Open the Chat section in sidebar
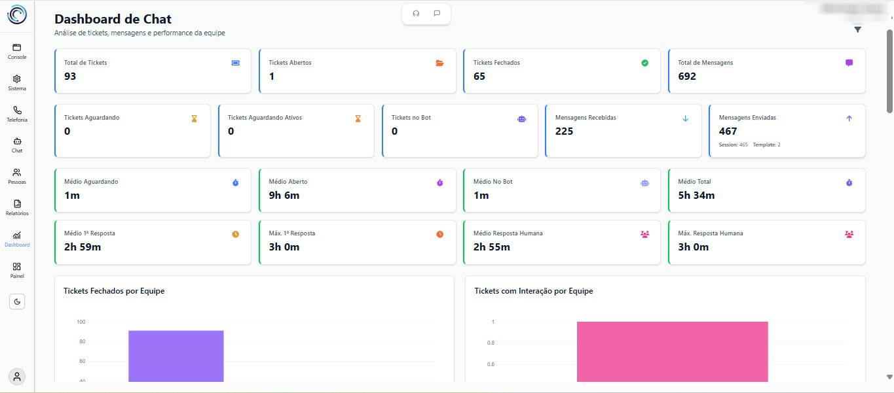The image size is (894, 393). pos(17,145)
